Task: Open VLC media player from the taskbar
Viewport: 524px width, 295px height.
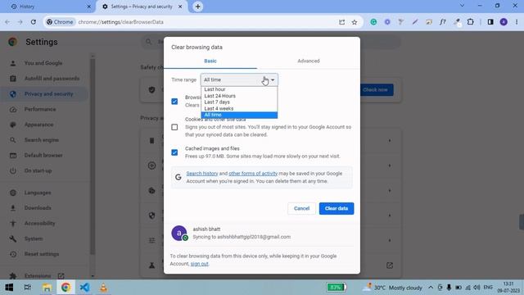Action: click(x=104, y=288)
